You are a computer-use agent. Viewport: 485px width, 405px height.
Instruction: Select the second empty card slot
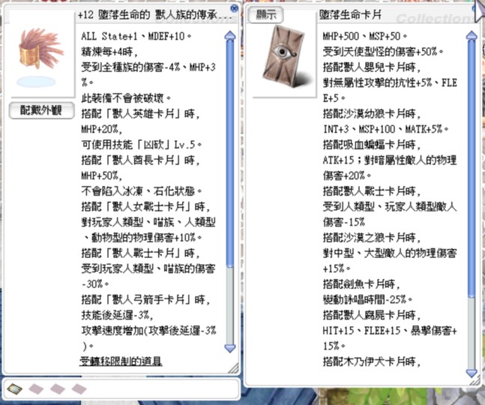click(x=37, y=388)
